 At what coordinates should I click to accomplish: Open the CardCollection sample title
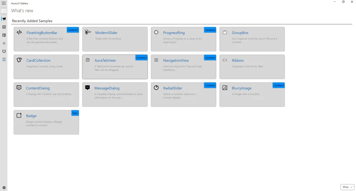[38, 60]
